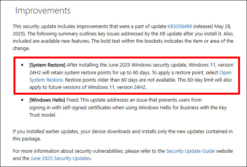Click the word 'change.' ending the intro paragraph
The height and width of the screenshot is (167, 247).
(21, 48)
